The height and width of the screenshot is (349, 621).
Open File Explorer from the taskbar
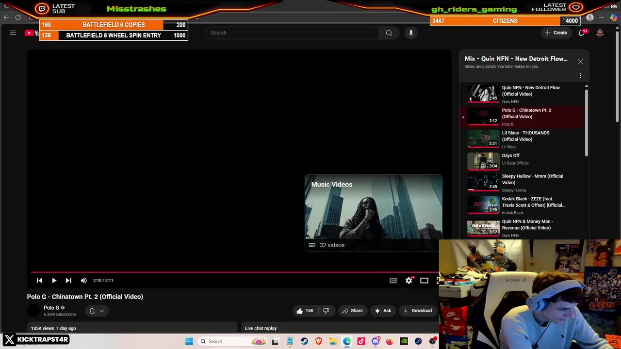(333, 341)
